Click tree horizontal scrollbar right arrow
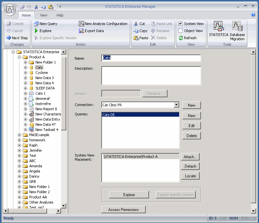This screenshot has height=223, width=259. [58, 211]
